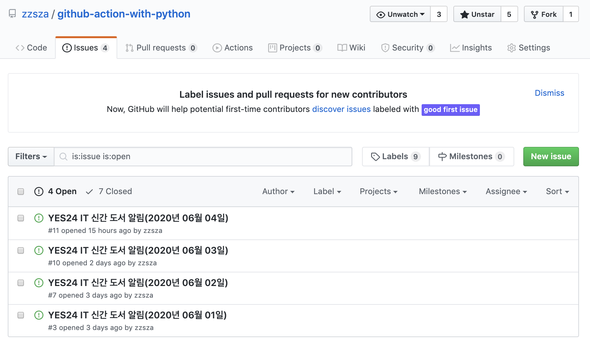This screenshot has height=341, width=590.
Task: Check the box for issue #11
Action: coord(21,218)
